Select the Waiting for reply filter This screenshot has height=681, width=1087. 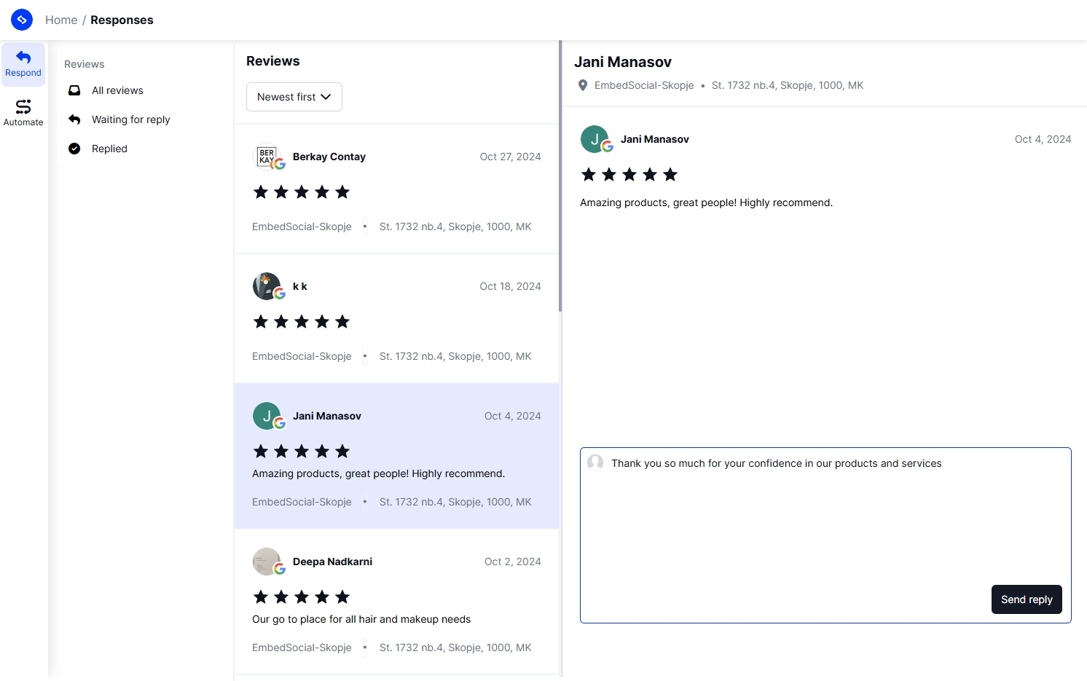(131, 119)
